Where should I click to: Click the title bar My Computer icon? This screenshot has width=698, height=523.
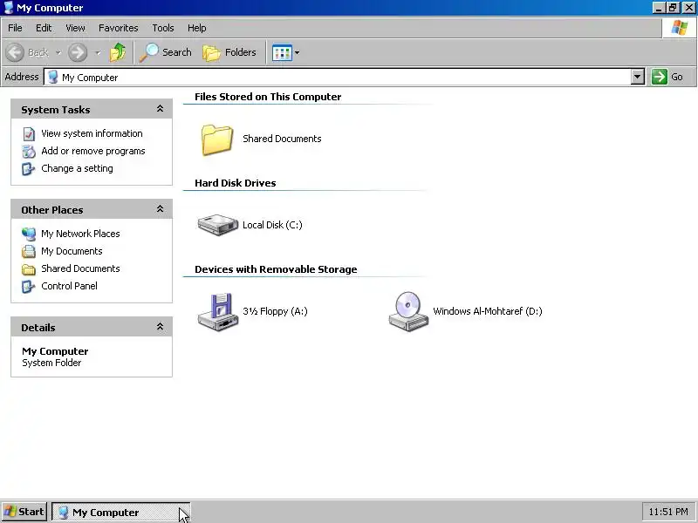(x=9, y=8)
